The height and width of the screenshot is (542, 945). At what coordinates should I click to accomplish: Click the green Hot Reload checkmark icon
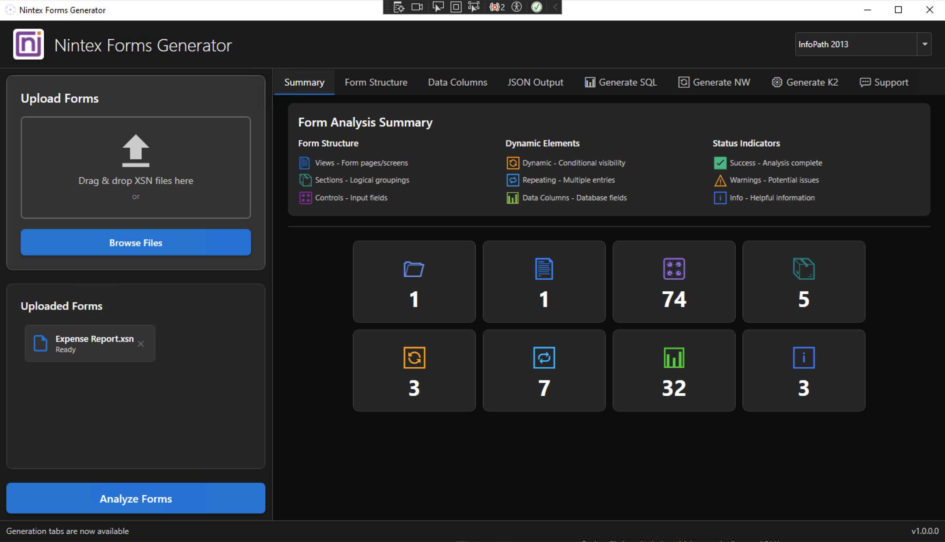537,7
